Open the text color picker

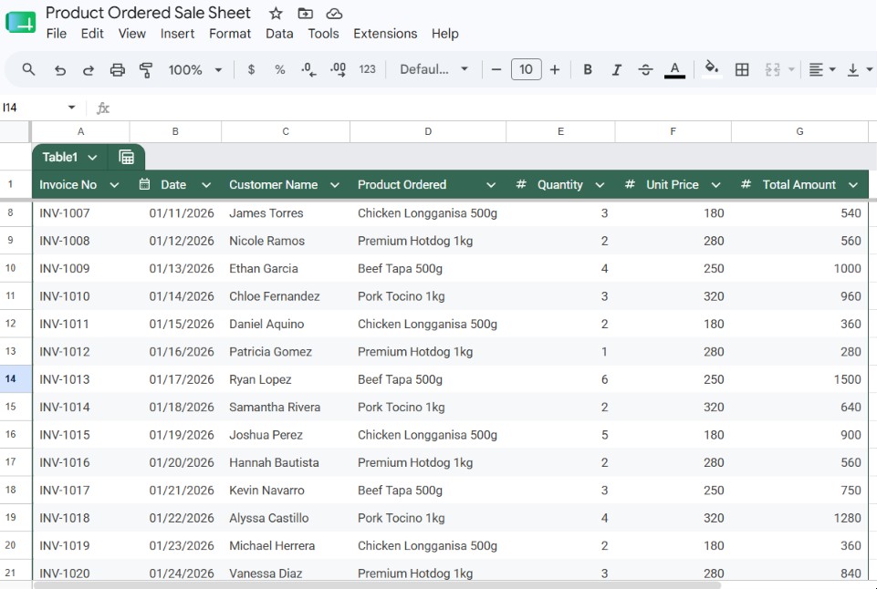(674, 70)
